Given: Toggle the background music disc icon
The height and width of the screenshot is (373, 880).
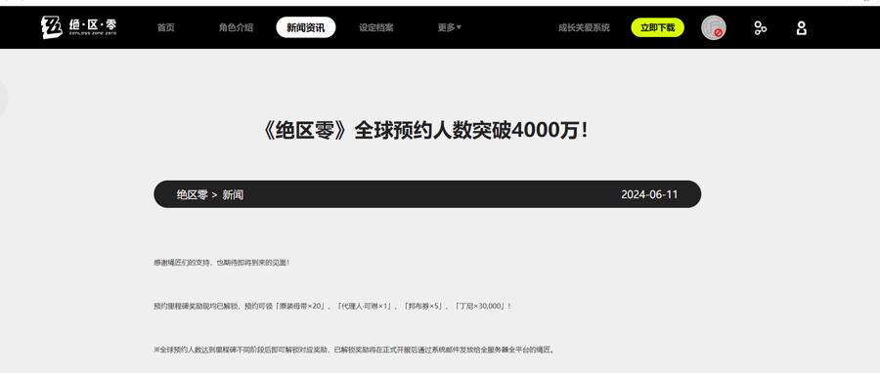Looking at the screenshot, I should [714, 27].
